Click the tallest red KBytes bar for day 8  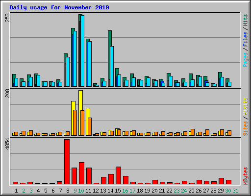pos(67,162)
